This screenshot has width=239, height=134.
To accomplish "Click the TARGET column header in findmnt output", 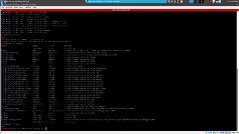I will pyautogui.click(x=4, y=46).
